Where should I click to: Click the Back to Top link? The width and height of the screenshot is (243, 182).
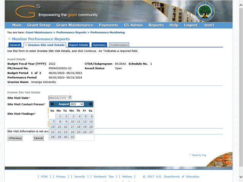[198, 155]
